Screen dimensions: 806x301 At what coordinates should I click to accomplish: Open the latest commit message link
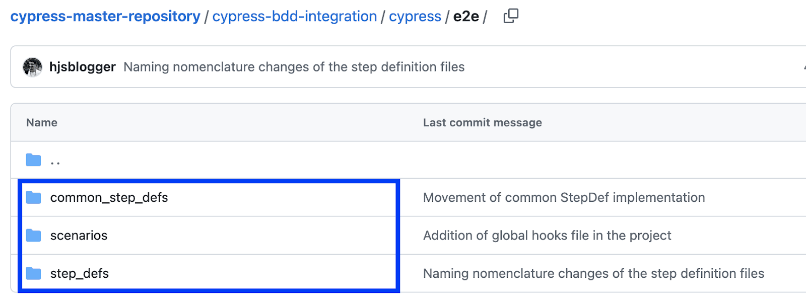coord(294,67)
